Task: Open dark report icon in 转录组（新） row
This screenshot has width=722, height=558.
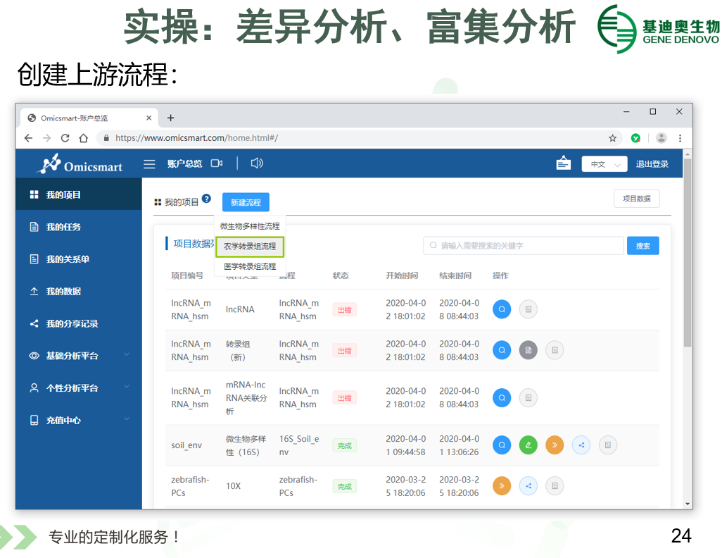Action: [x=528, y=350]
